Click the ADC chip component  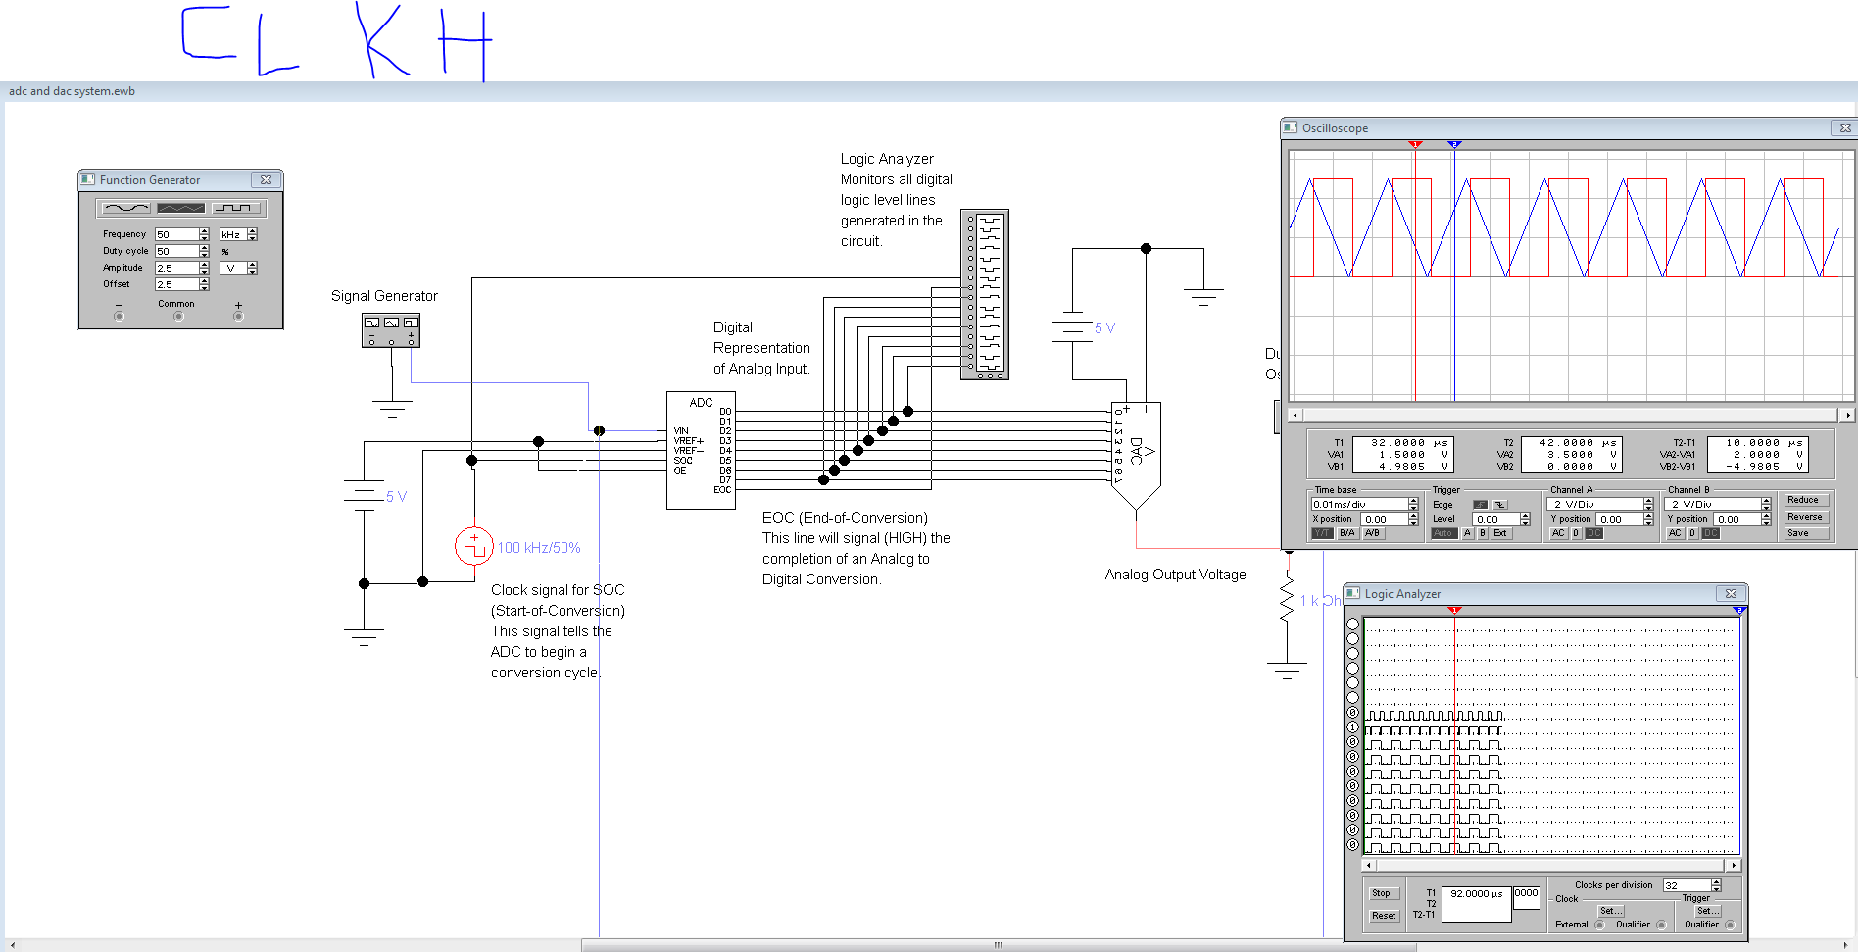701,450
